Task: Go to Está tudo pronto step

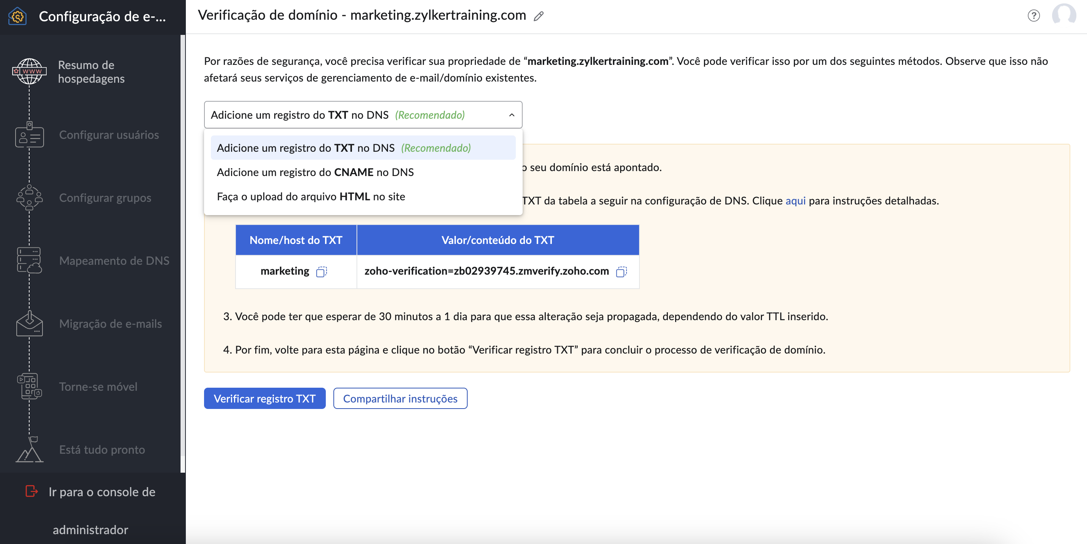Action: [x=102, y=450]
